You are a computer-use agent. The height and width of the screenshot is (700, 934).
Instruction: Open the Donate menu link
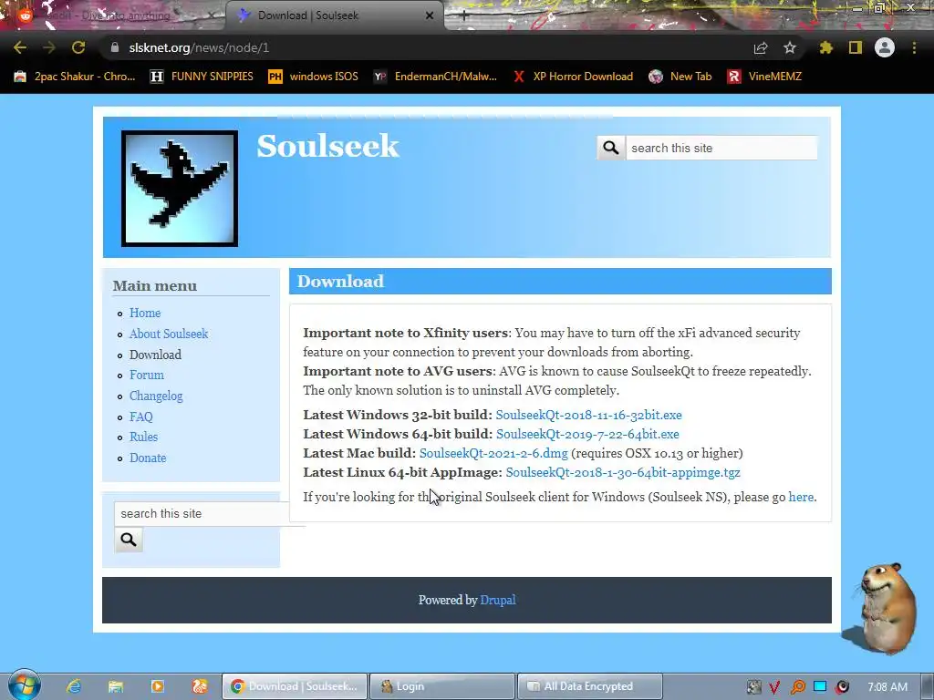[x=148, y=458]
